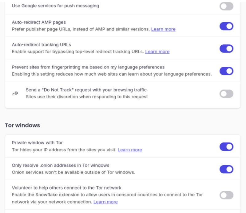Open 'Learn more' next to Private window with Tor
The image size is (246, 213).
pyautogui.click(x=130, y=150)
